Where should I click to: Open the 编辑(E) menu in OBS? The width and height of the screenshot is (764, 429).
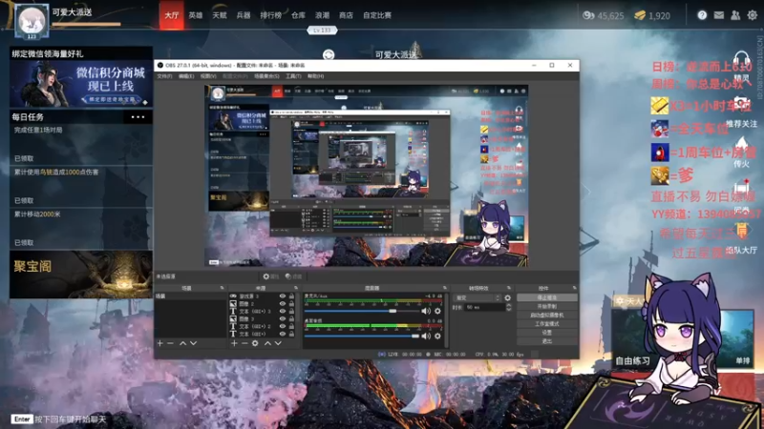point(186,76)
